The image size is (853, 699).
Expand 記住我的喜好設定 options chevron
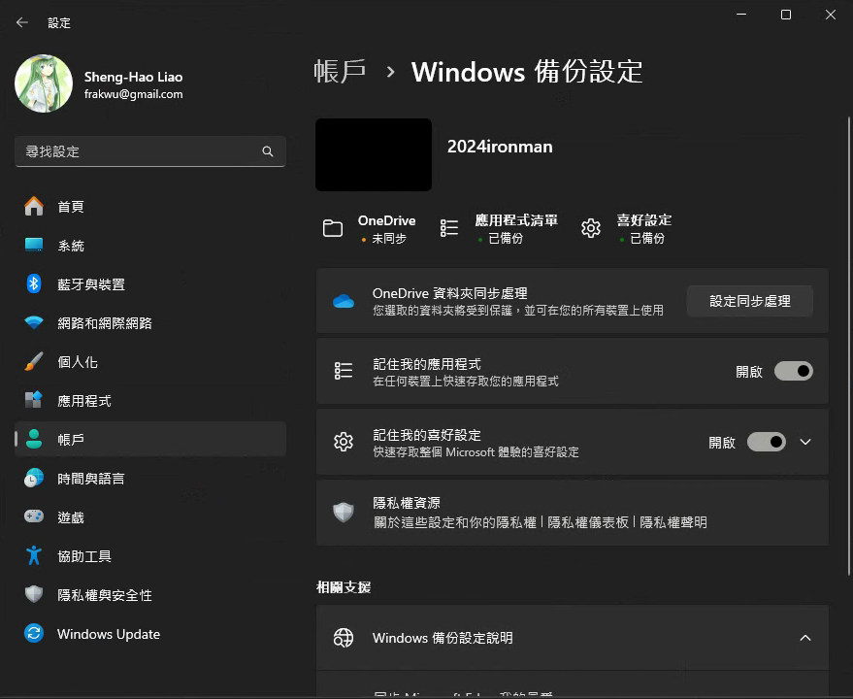coord(805,442)
